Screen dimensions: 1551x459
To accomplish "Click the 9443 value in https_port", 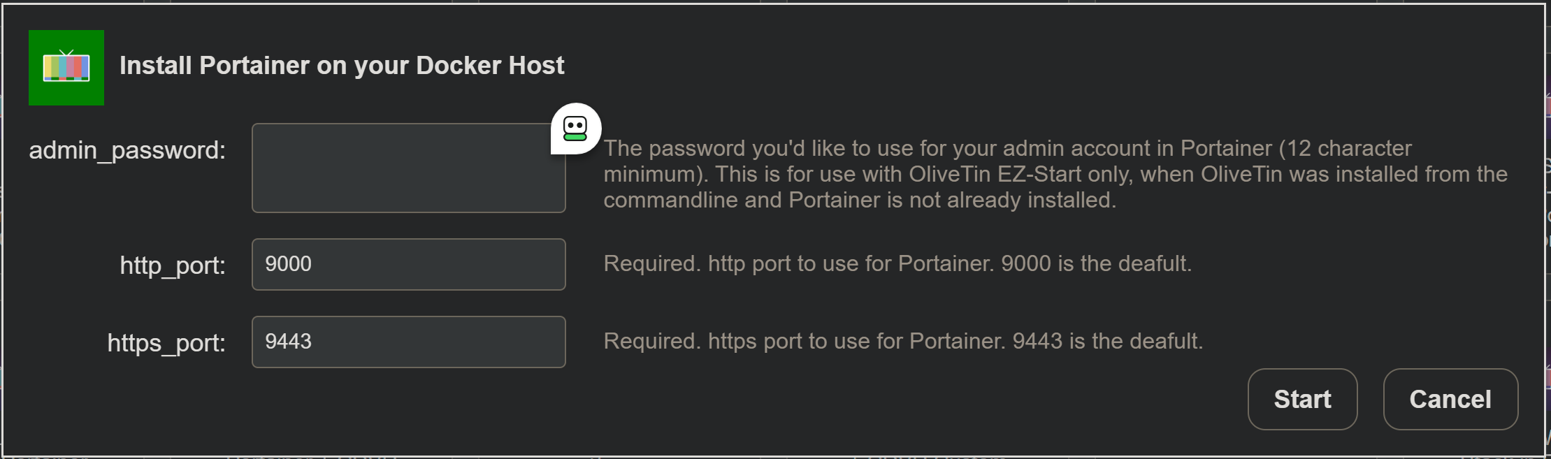I will [x=289, y=342].
